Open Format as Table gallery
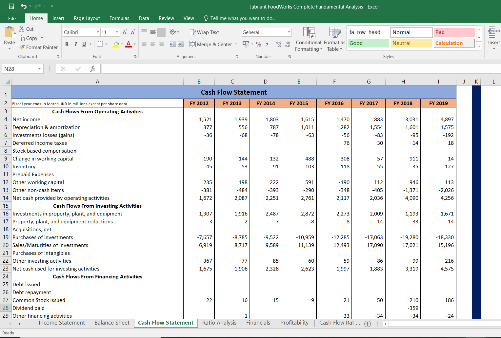This screenshot has width=501, height=338. point(334,39)
